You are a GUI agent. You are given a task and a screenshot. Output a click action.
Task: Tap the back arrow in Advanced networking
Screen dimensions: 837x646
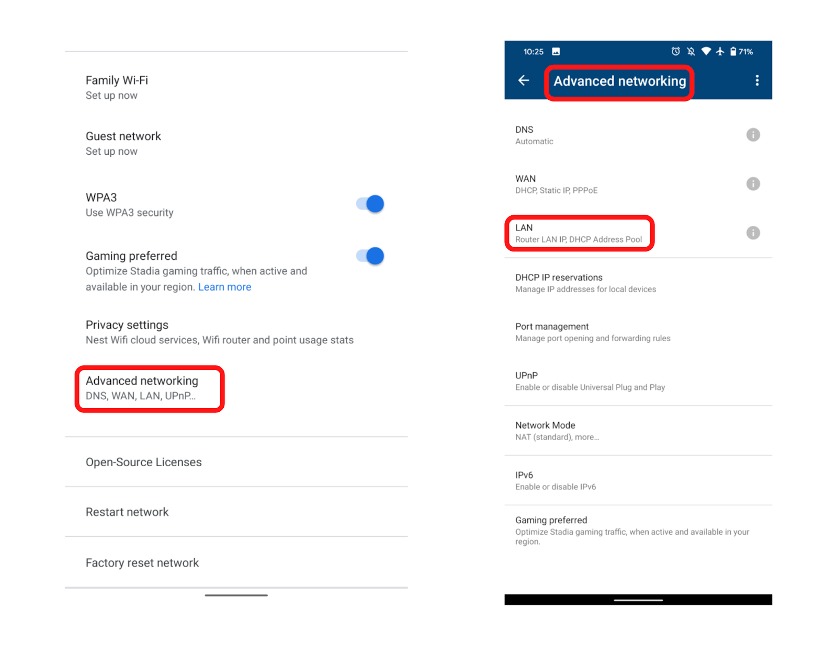point(524,80)
